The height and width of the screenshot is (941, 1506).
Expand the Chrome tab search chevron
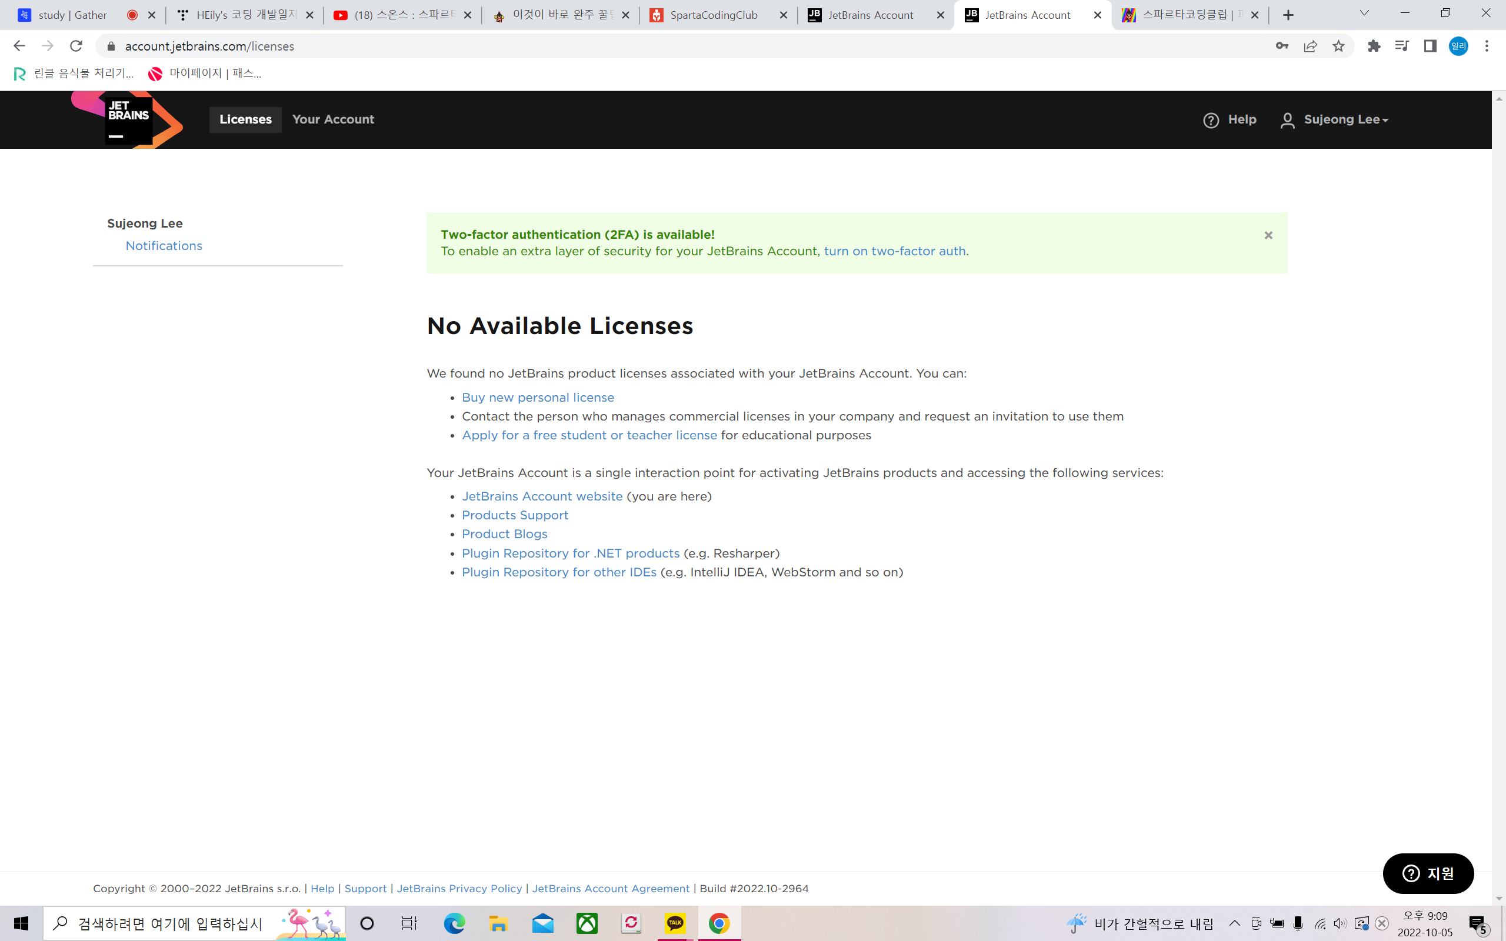pos(1364,13)
